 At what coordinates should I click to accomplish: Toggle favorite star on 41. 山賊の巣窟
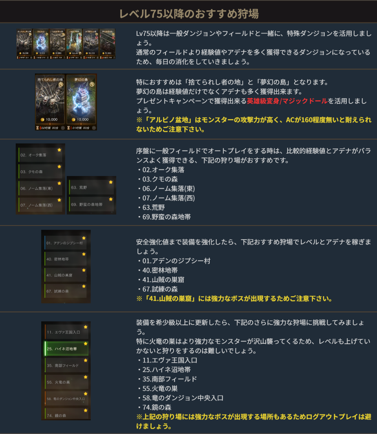84,271
